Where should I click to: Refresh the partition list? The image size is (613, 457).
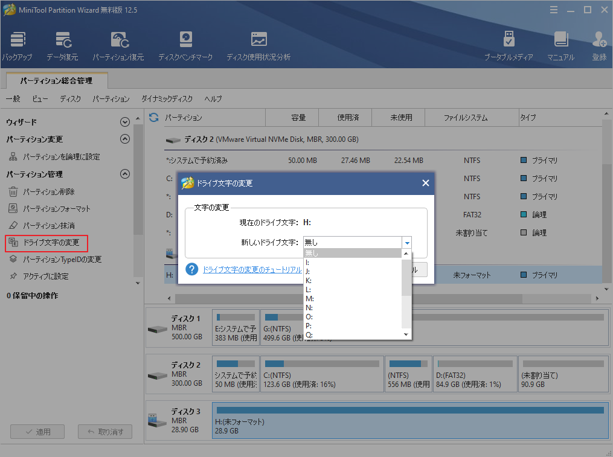pos(153,117)
